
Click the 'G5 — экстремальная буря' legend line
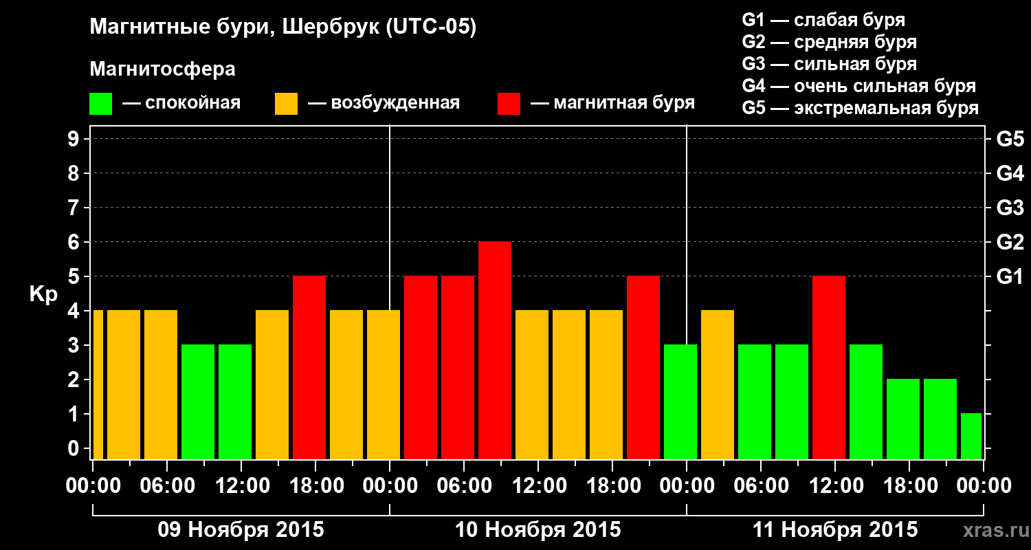click(x=860, y=108)
